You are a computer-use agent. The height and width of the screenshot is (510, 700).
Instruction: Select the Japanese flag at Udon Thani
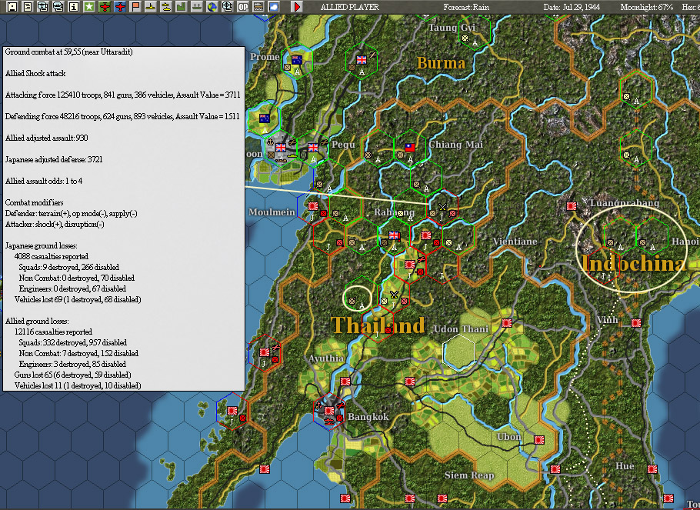[x=507, y=323]
